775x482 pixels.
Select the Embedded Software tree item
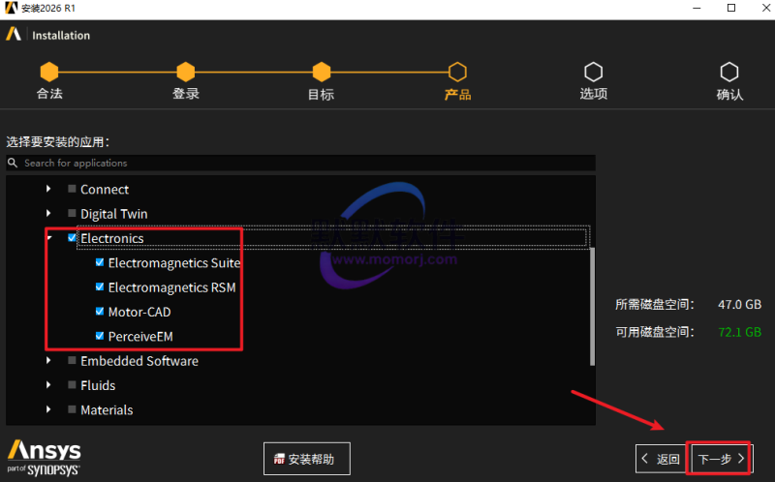[139, 361]
